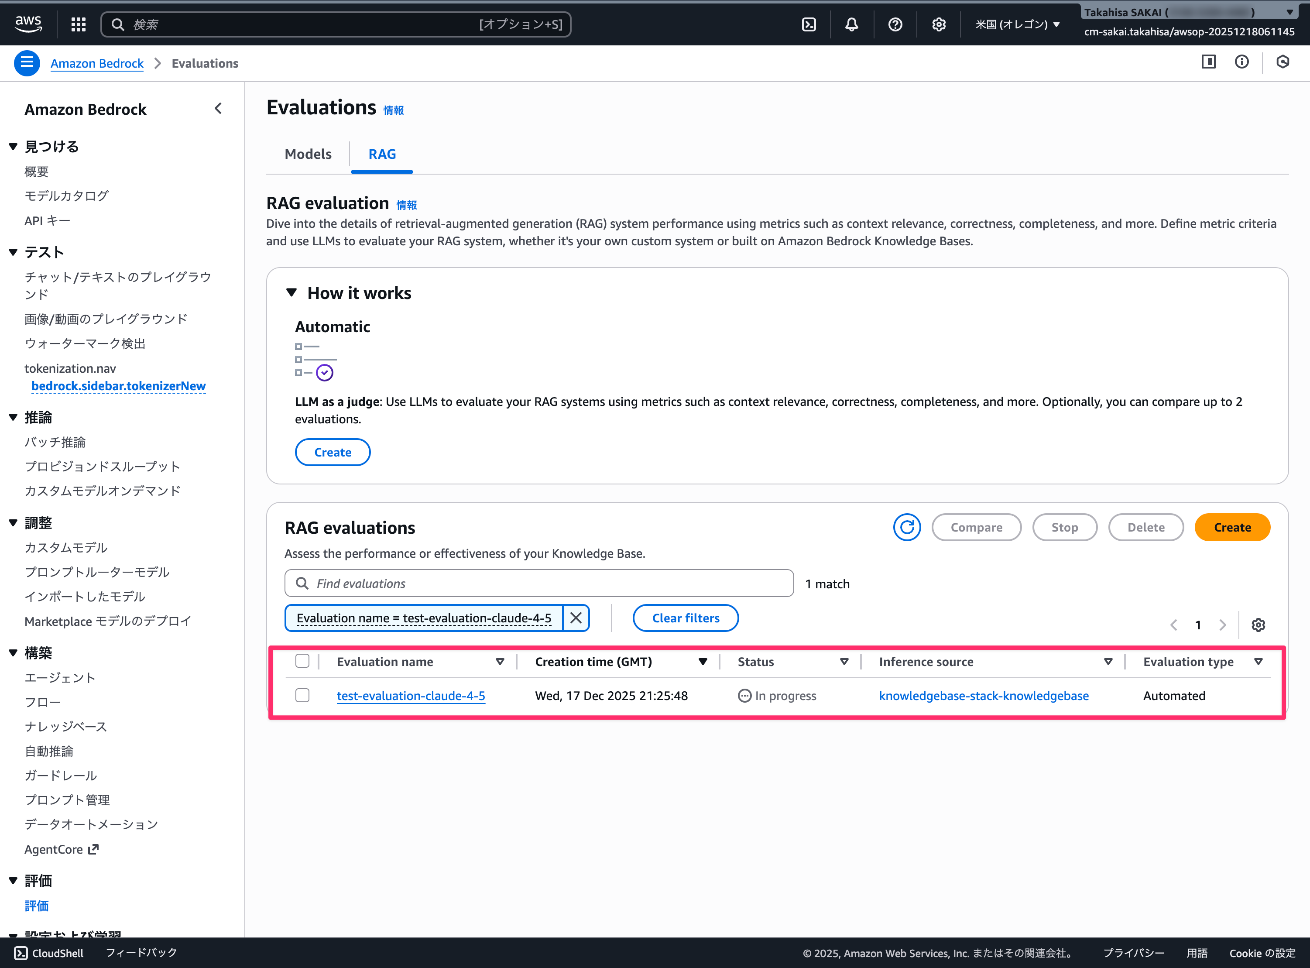Open the CloudShell icon in top bar
The width and height of the screenshot is (1310, 968).
click(x=809, y=24)
